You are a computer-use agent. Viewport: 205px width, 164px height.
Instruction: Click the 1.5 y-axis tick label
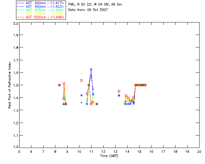coord(16,85)
